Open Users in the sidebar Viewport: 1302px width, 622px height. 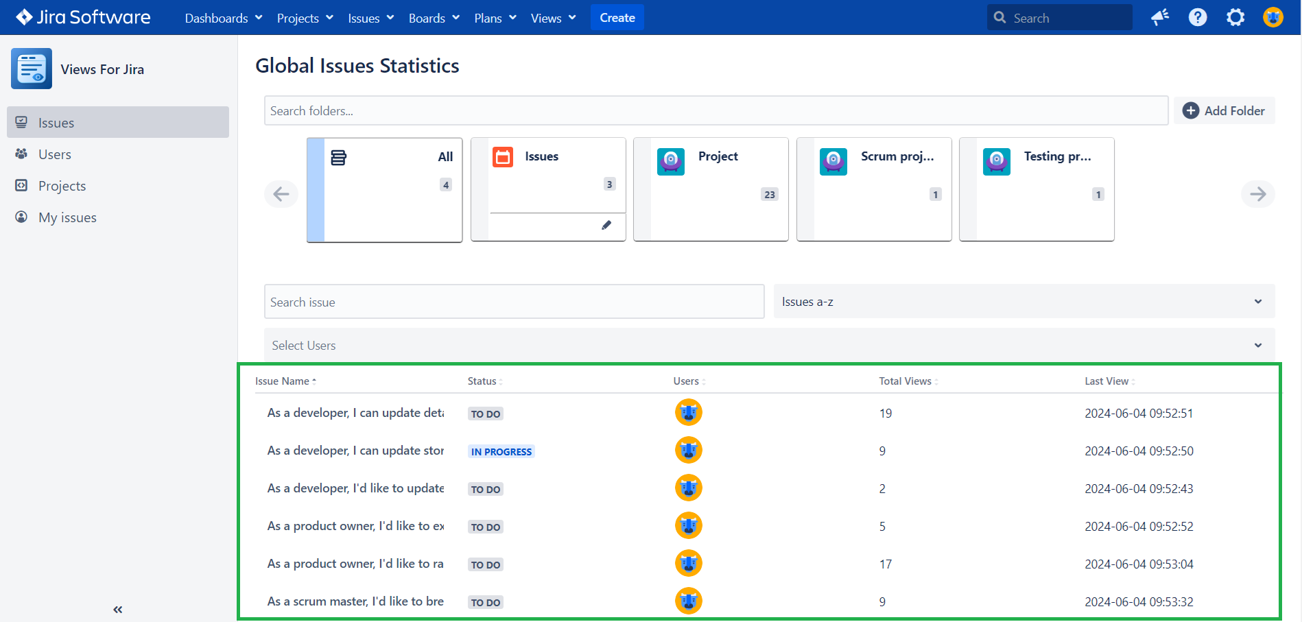point(55,154)
